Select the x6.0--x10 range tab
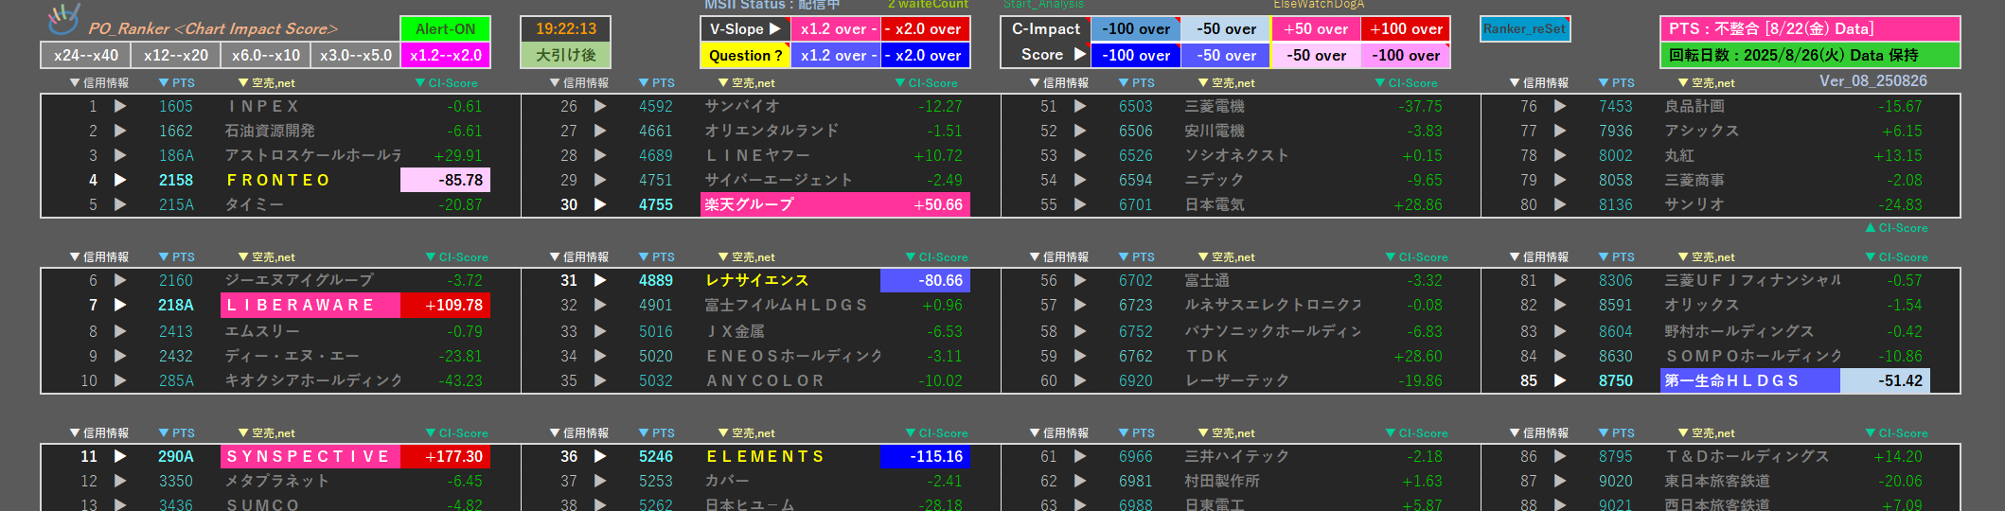Image resolution: width=2005 pixels, height=511 pixels. [x=266, y=55]
